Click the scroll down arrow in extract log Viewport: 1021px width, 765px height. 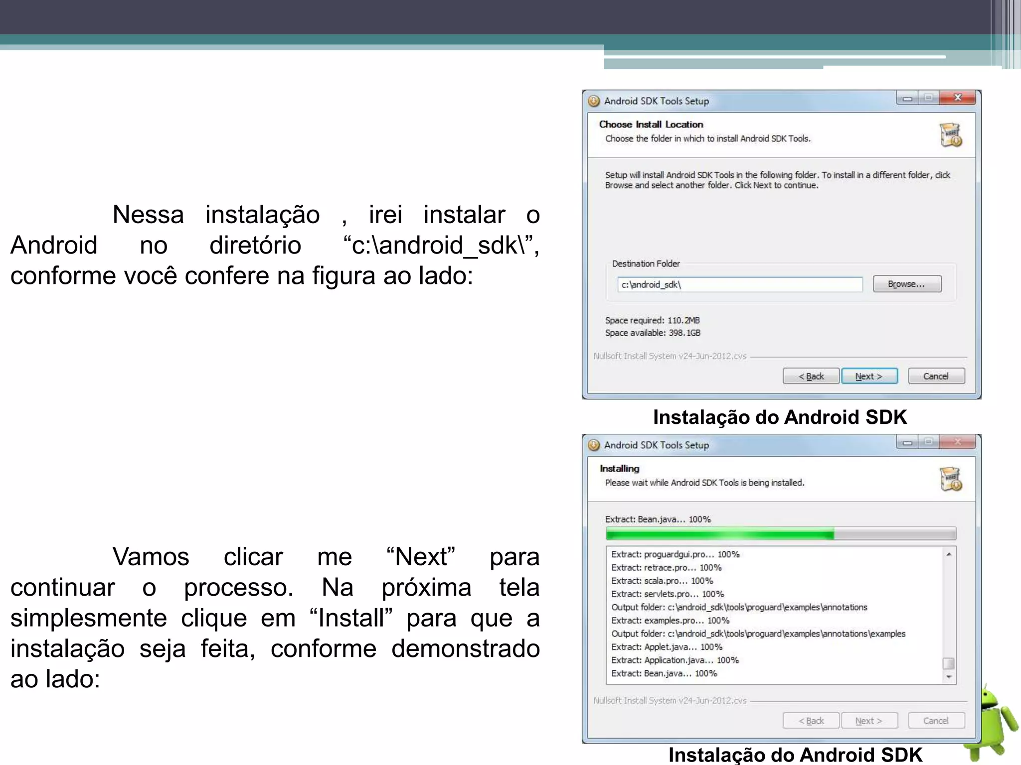coord(949,677)
